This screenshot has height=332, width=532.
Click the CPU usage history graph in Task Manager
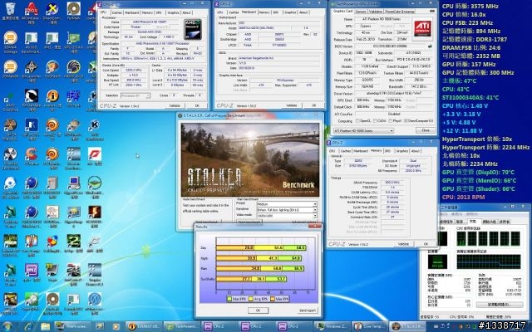(489, 238)
